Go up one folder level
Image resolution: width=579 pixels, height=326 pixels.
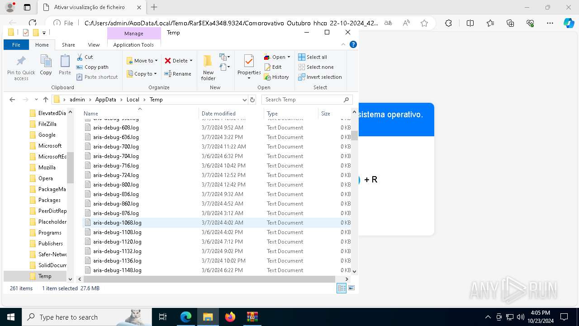tap(46, 100)
